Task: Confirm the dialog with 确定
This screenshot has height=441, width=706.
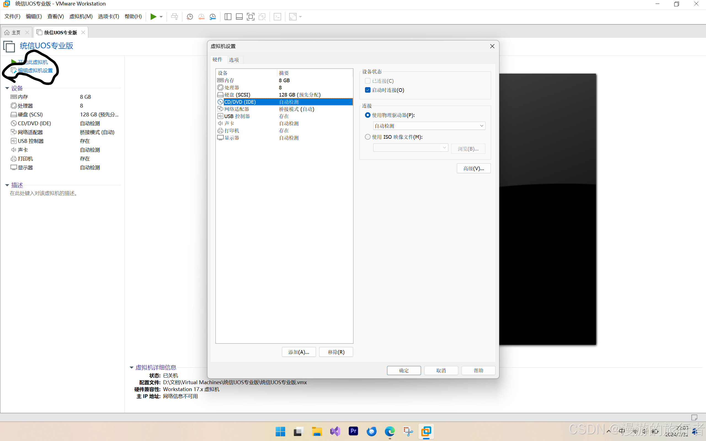Action: pos(404,370)
